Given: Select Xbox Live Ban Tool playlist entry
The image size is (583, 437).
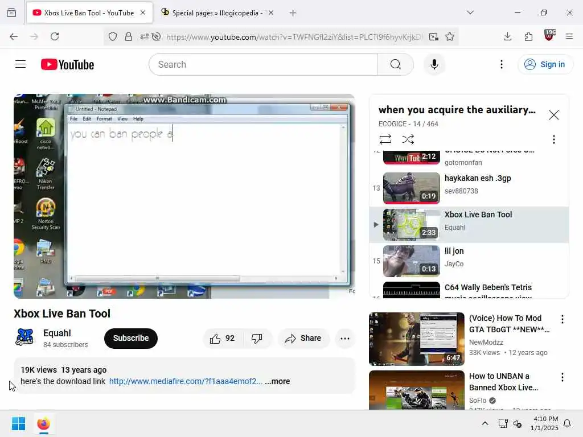Looking at the screenshot, I should 469,224.
